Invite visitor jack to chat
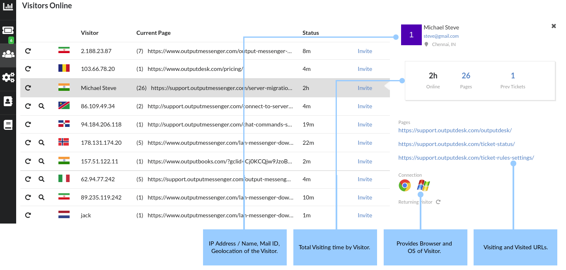 [x=365, y=215]
